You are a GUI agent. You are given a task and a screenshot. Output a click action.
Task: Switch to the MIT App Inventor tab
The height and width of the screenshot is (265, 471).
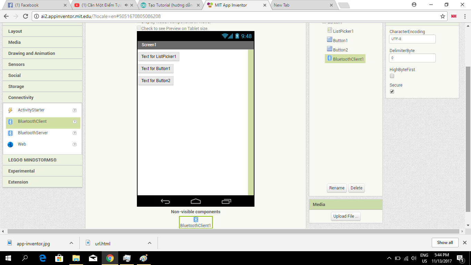click(236, 5)
